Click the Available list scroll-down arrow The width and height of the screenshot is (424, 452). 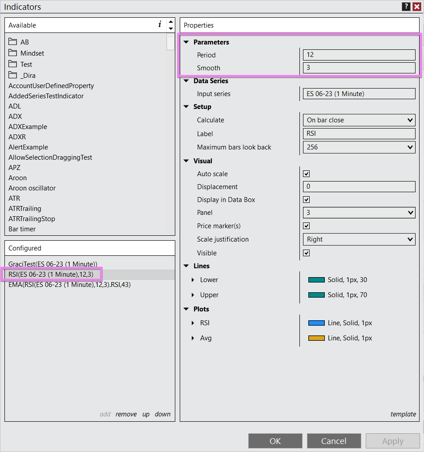170,29
